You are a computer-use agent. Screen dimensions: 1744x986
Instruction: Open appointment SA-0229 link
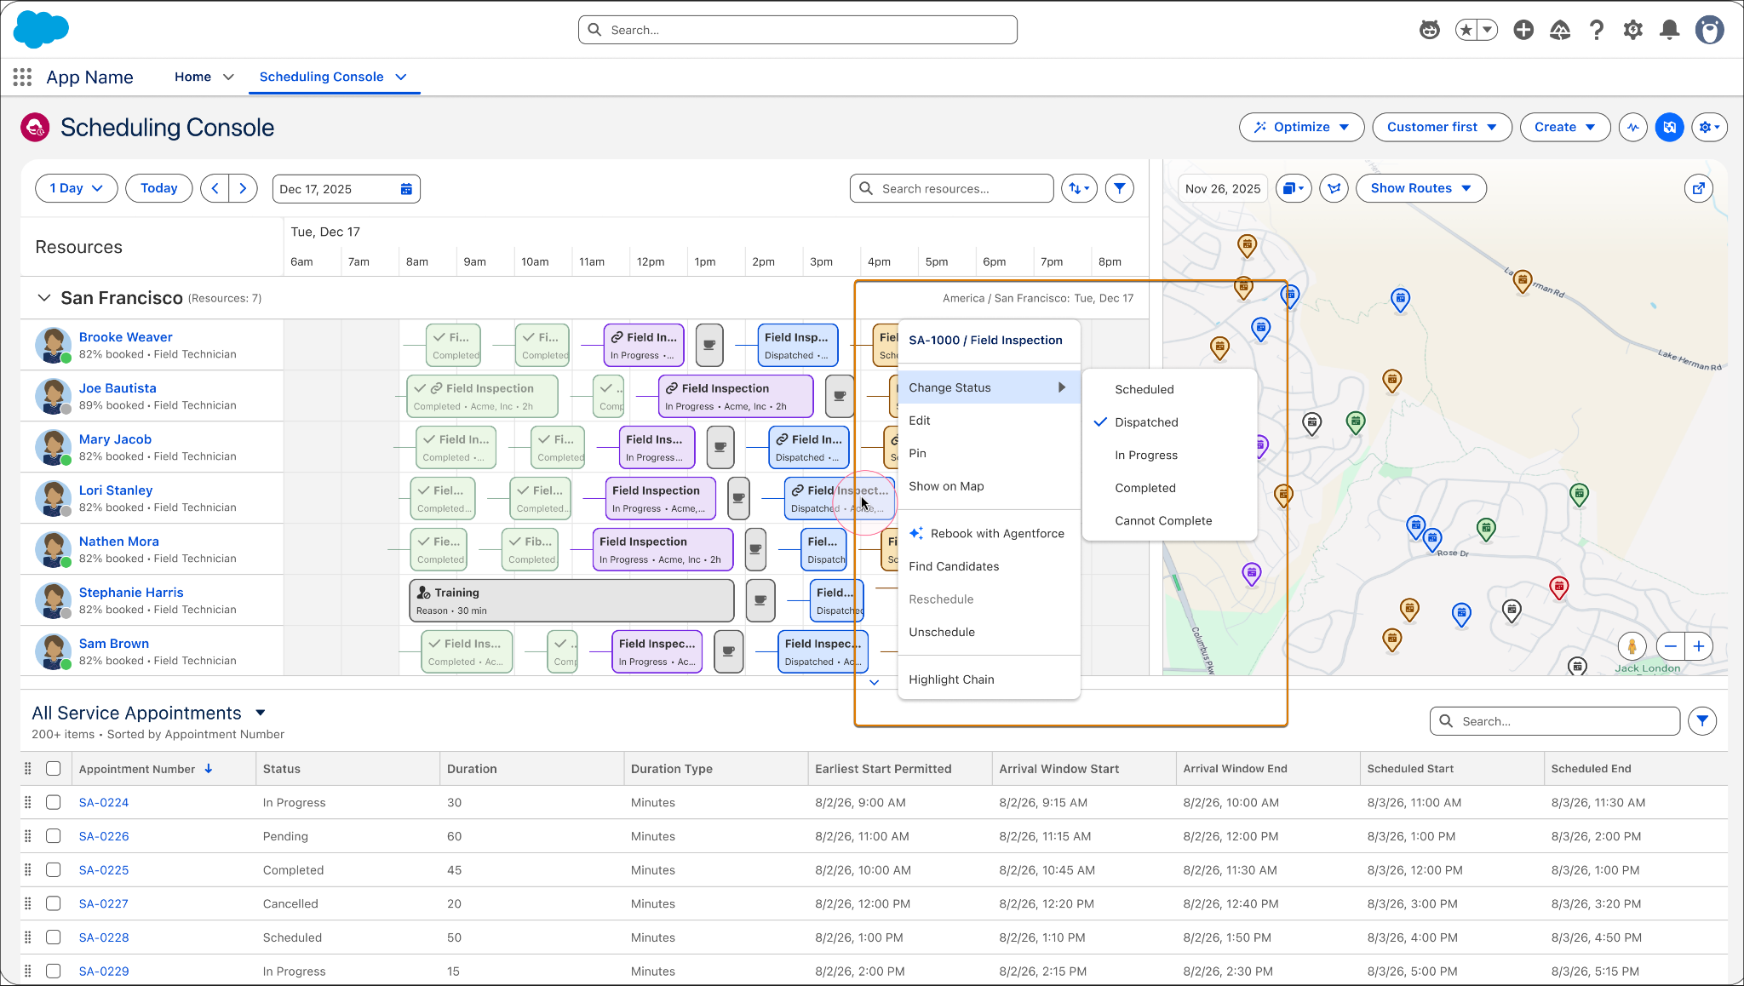104,971
